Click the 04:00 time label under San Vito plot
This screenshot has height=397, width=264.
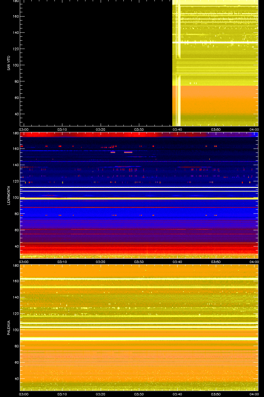(x=254, y=129)
